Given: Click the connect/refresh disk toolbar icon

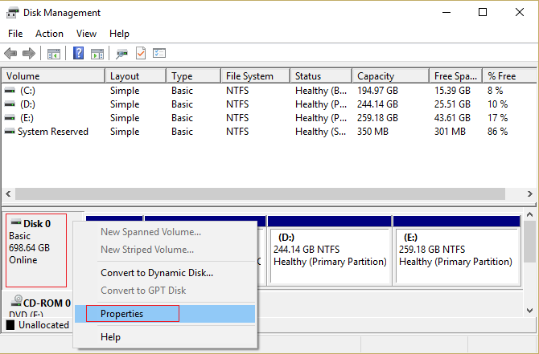Looking at the screenshot, I should [121, 54].
